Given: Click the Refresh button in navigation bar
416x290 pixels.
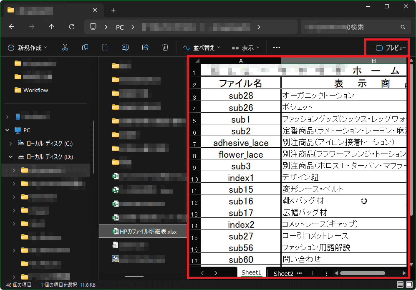Looking at the screenshot, I should pyautogui.click(x=72, y=27).
